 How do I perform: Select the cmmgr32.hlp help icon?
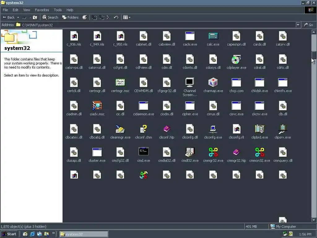coord(236,152)
